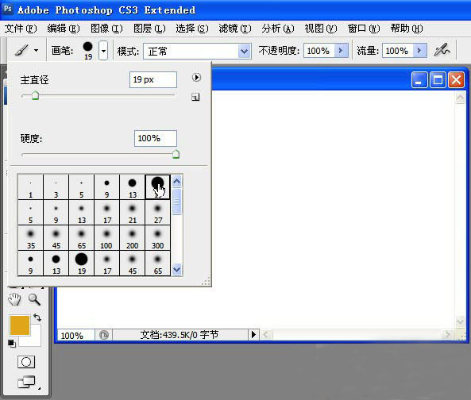Change screen mode icon
471x400 pixels.
point(26,383)
